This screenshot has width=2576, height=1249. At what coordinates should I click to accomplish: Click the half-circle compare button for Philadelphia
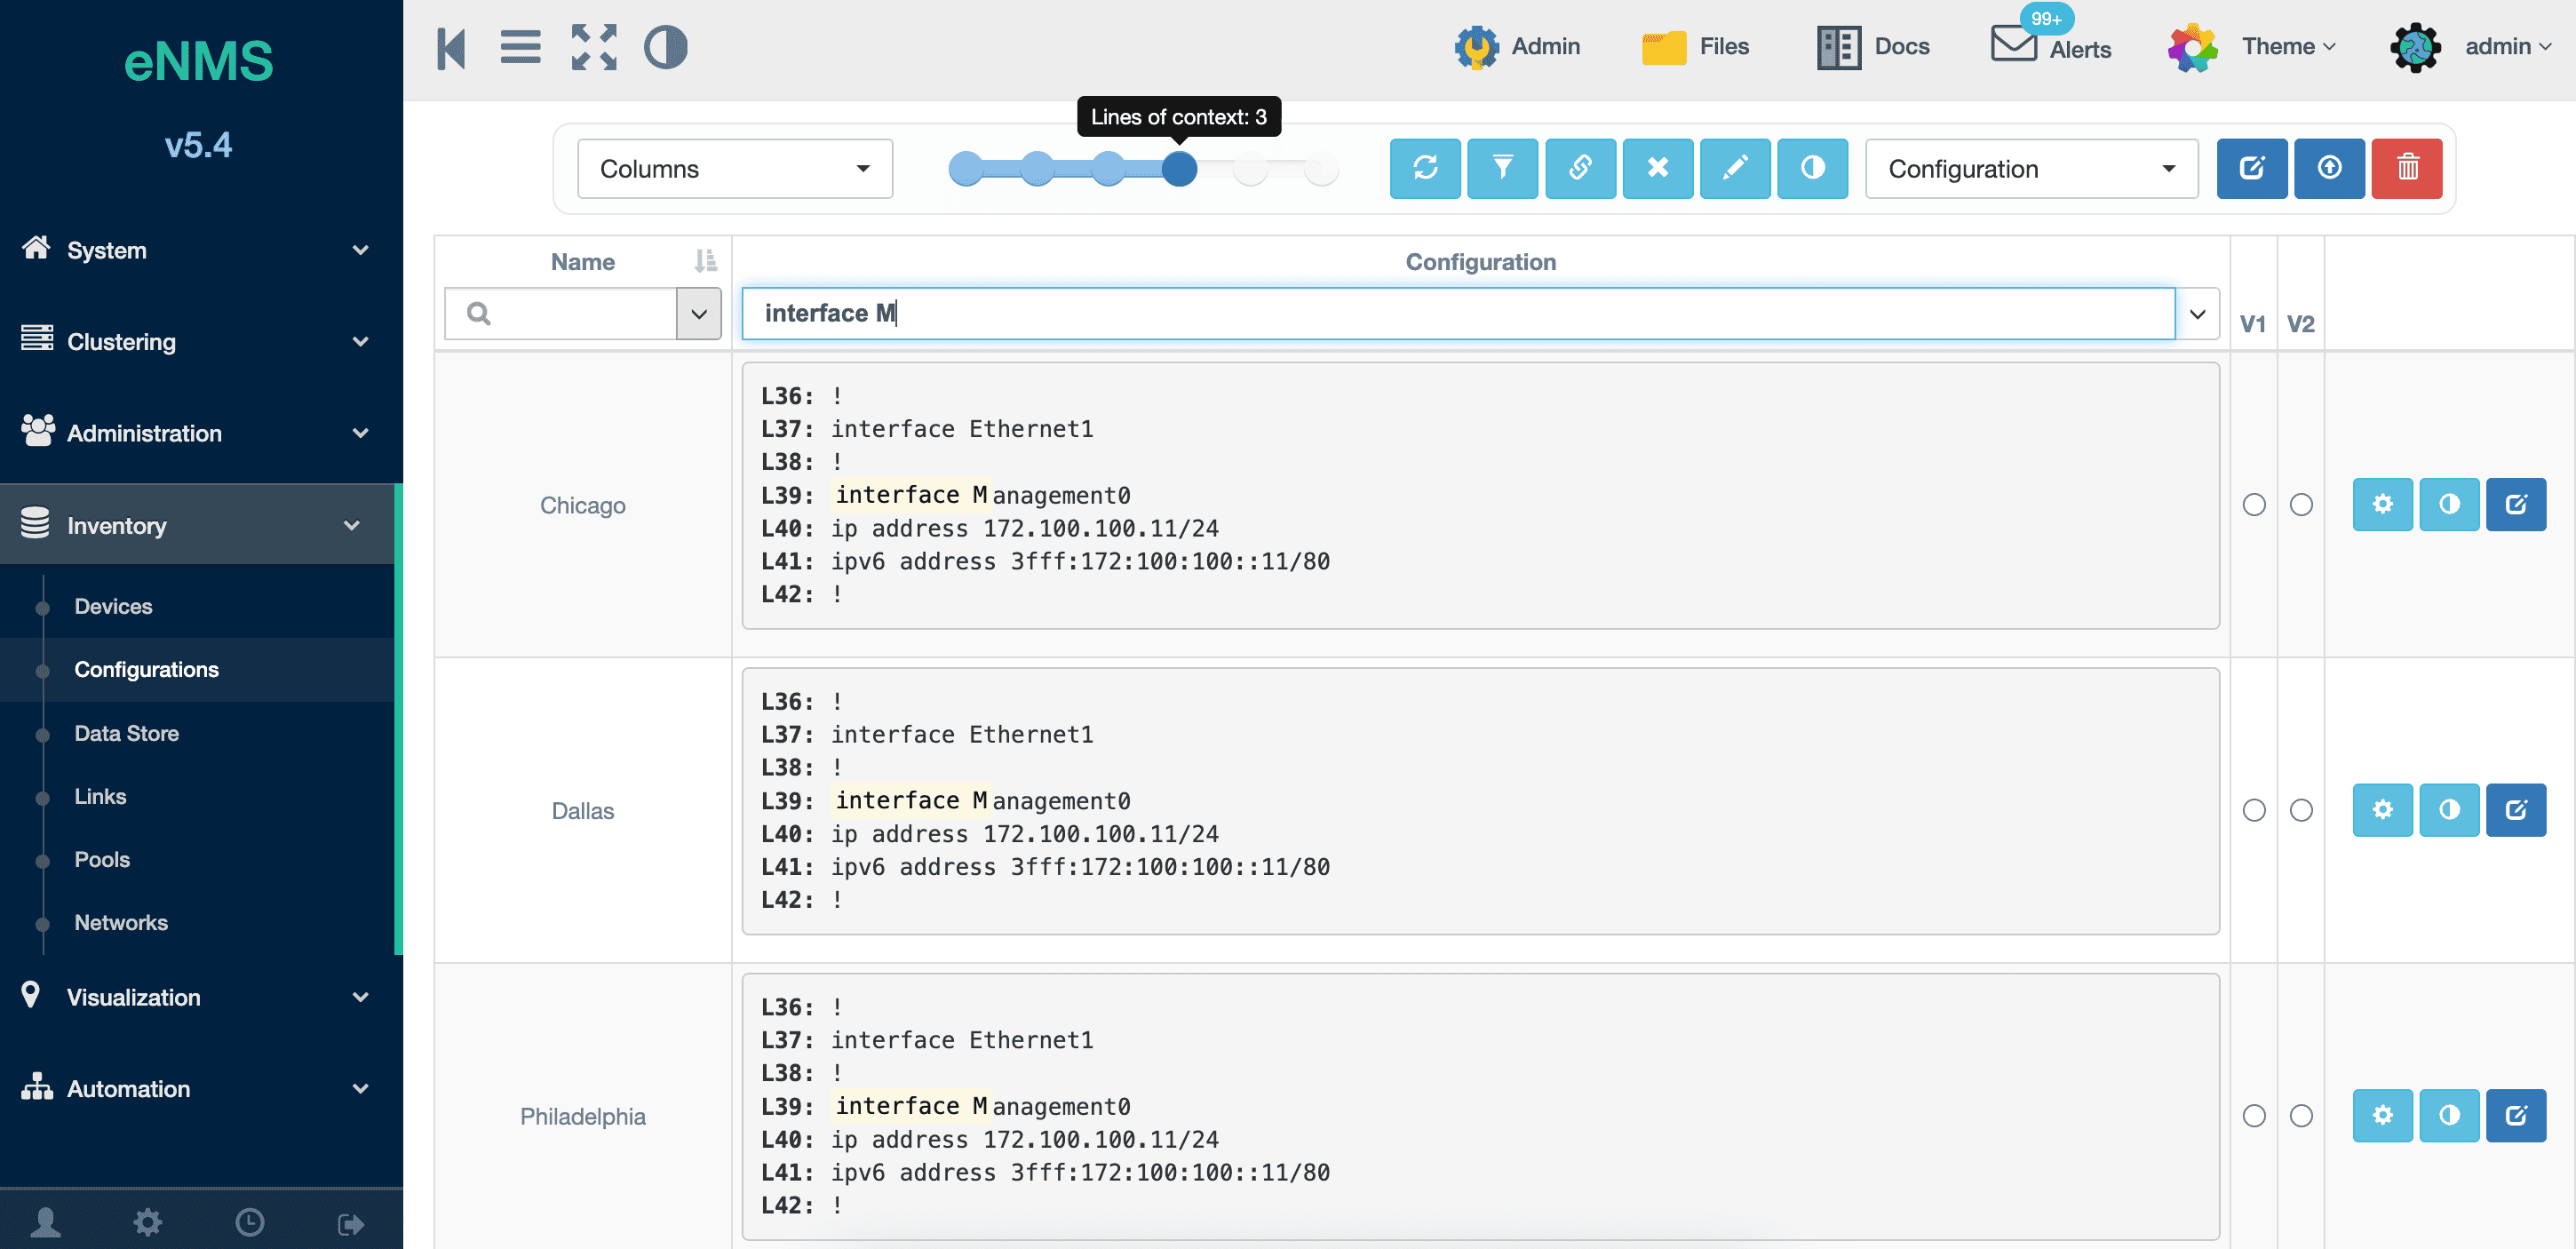tap(2449, 1115)
